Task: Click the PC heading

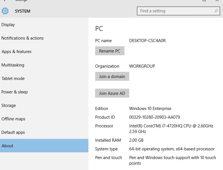Action: [99, 29]
